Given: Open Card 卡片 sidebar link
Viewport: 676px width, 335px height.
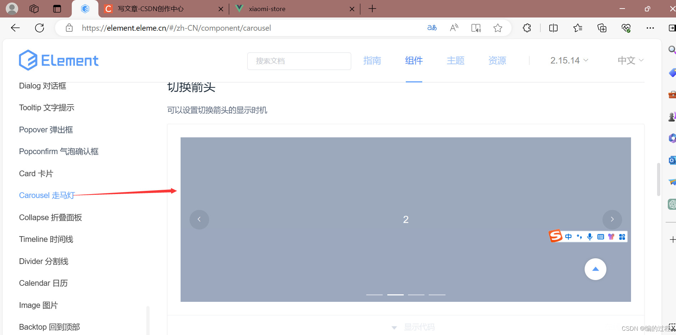Looking at the screenshot, I should (36, 173).
